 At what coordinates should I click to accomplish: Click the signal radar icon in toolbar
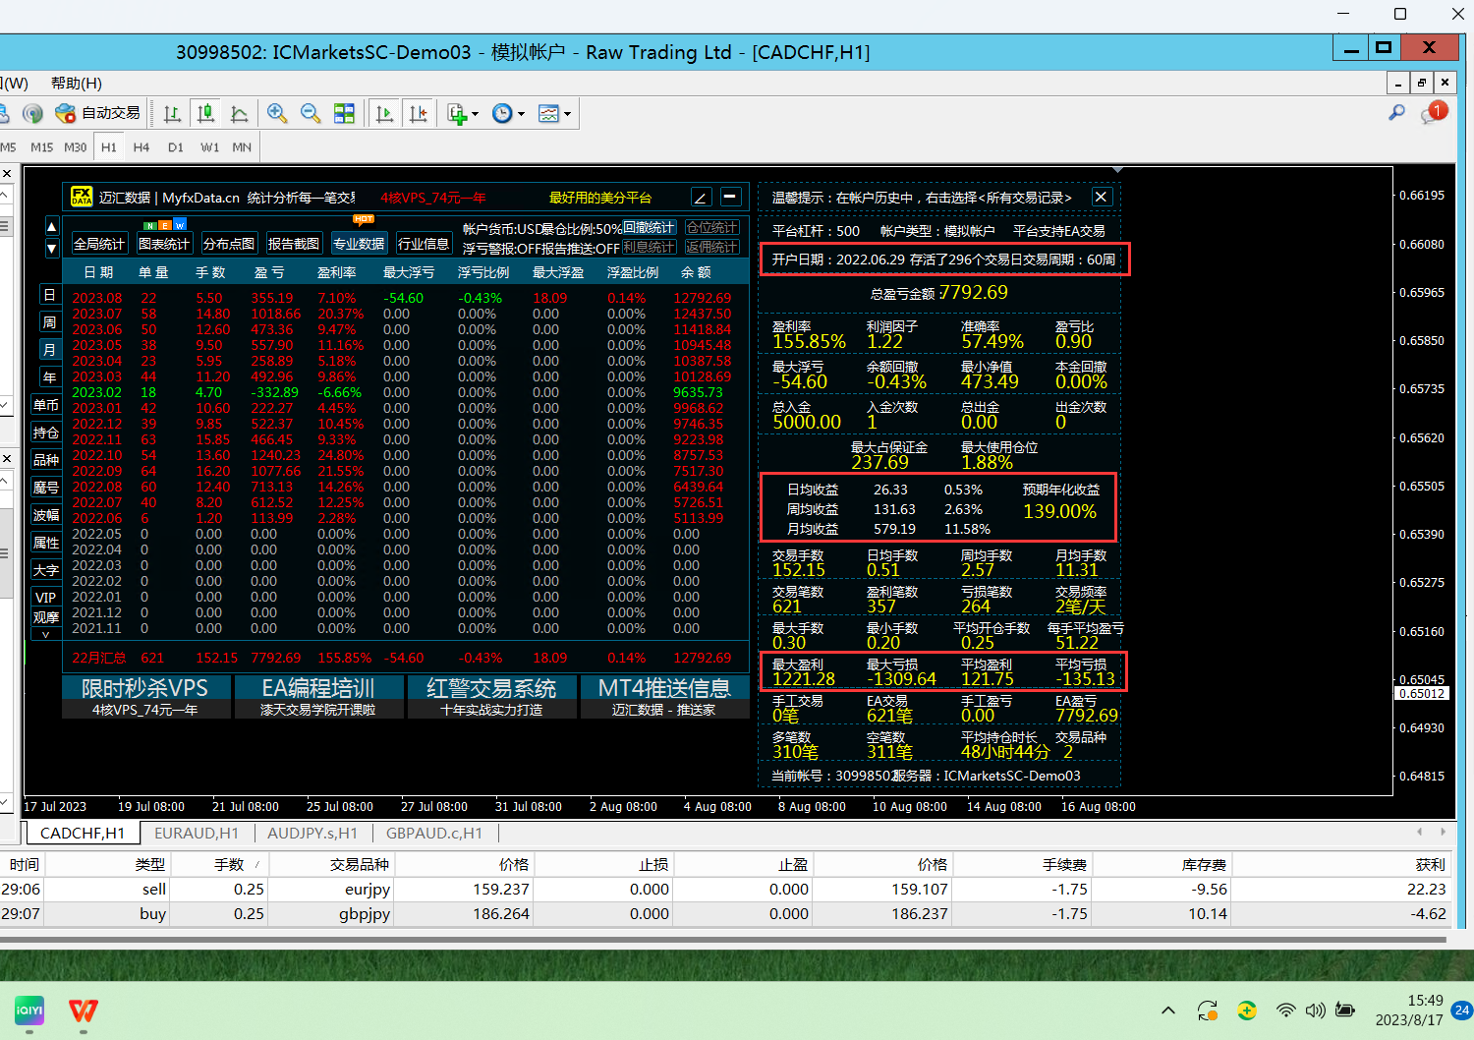(x=33, y=114)
